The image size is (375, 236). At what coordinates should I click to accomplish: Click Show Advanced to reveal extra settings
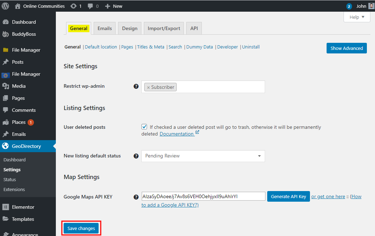(346, 48)
